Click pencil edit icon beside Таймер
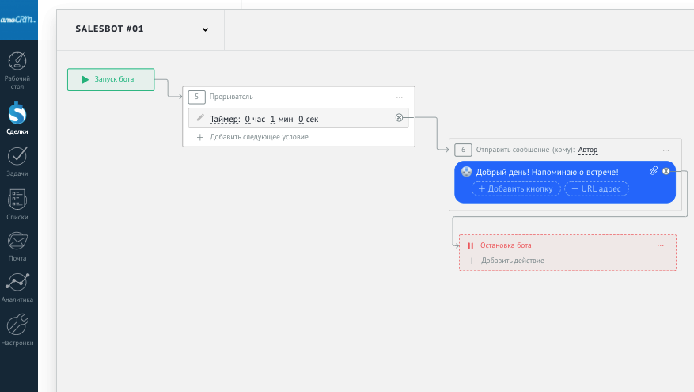694x392 pixels. [x=200, y=119]
